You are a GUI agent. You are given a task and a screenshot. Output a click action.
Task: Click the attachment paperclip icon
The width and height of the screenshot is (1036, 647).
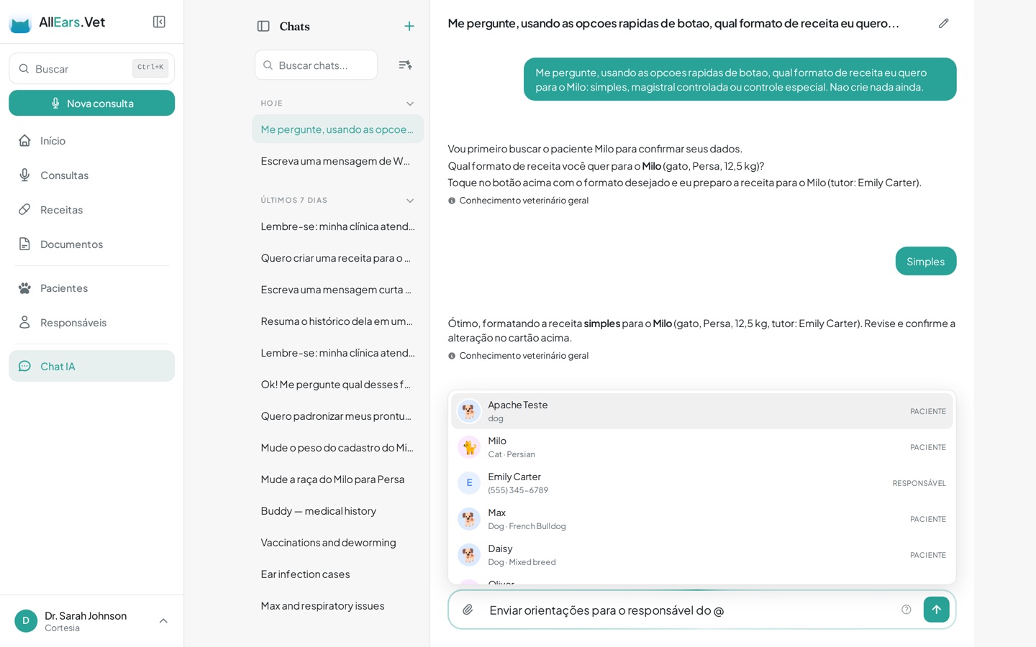tap(468, 610)
